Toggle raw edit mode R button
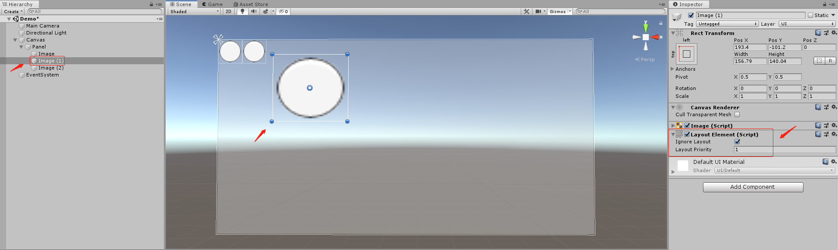 (x=831, y=61)
